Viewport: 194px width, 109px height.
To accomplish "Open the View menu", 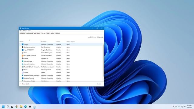I will point(30,31).
